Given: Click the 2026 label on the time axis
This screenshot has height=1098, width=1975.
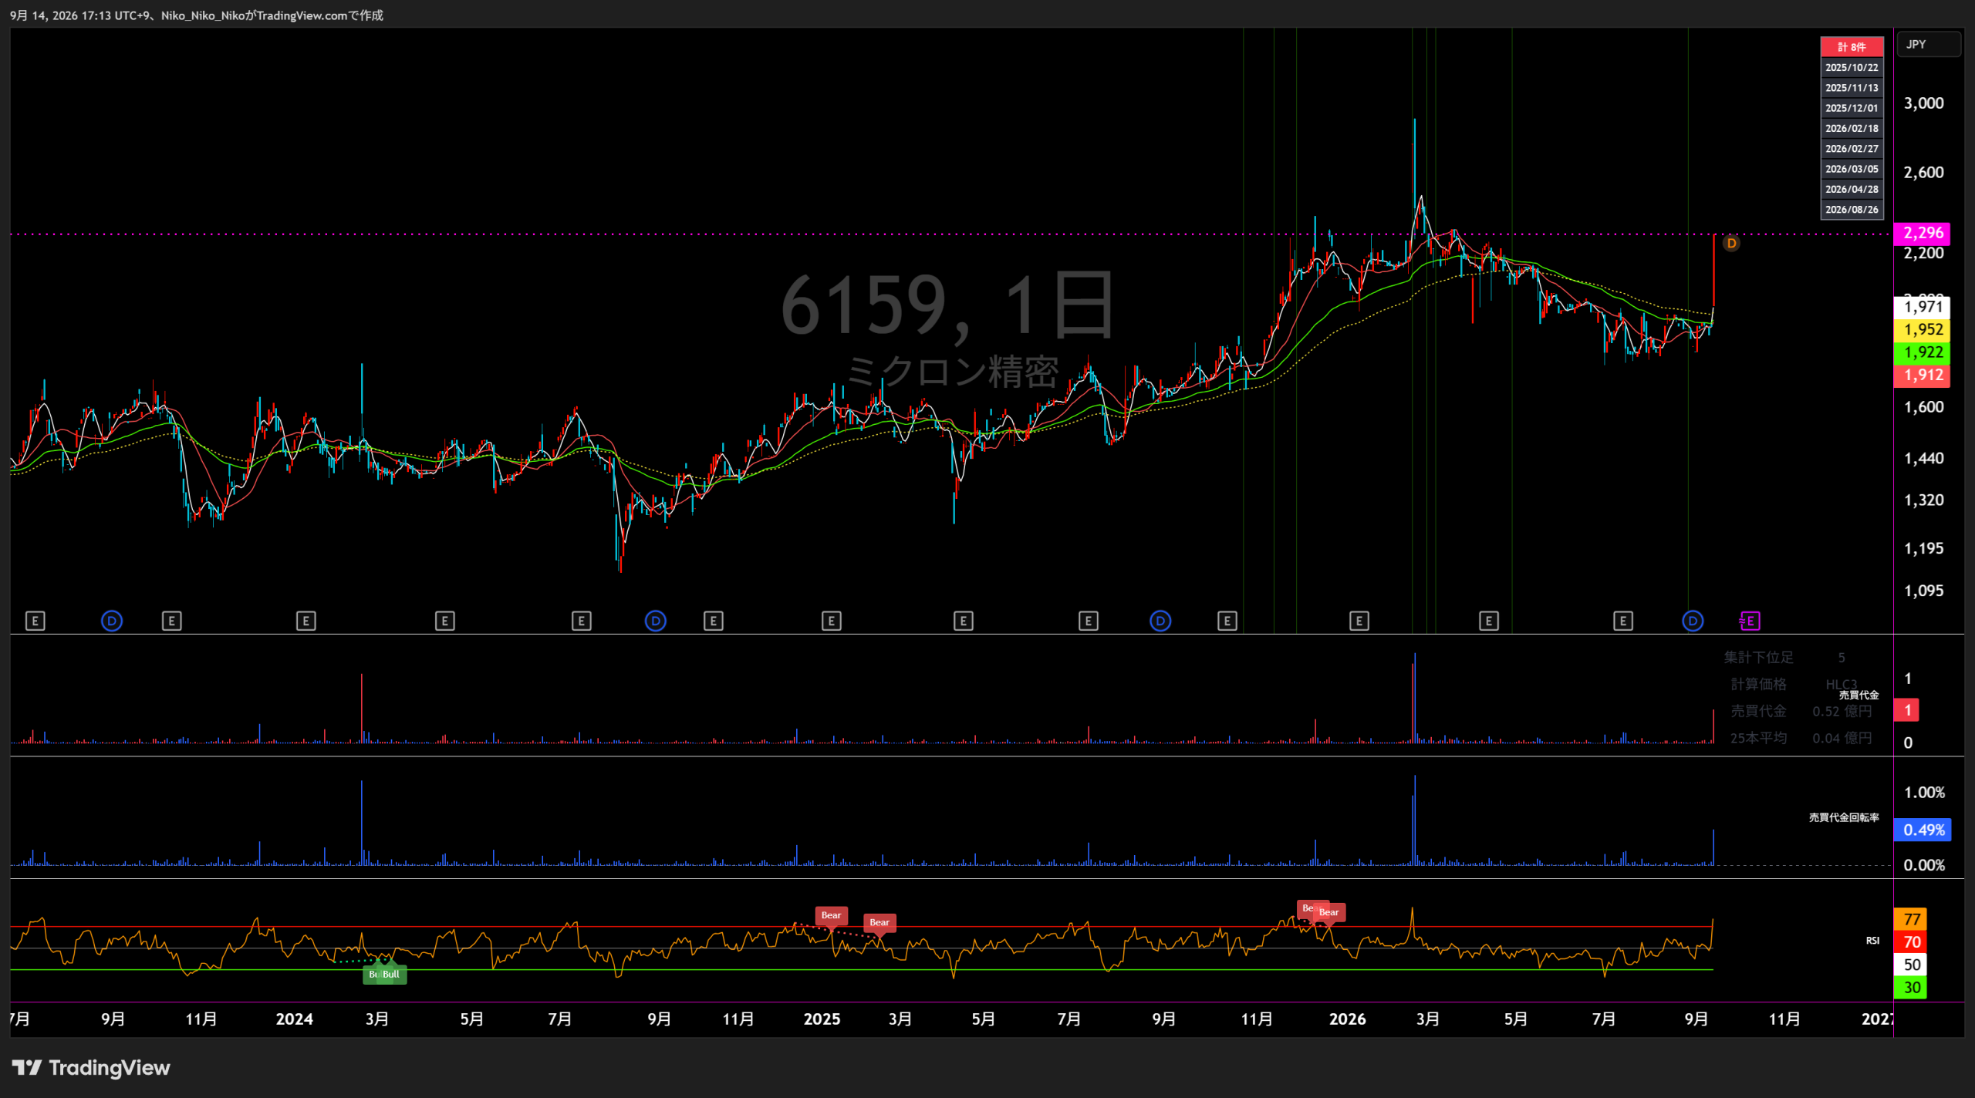Looking at the screenshot, I should [x=1348, y=1019].
